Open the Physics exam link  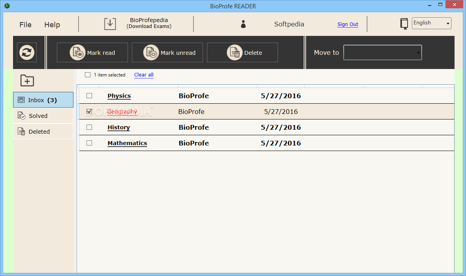coord(119,95)
